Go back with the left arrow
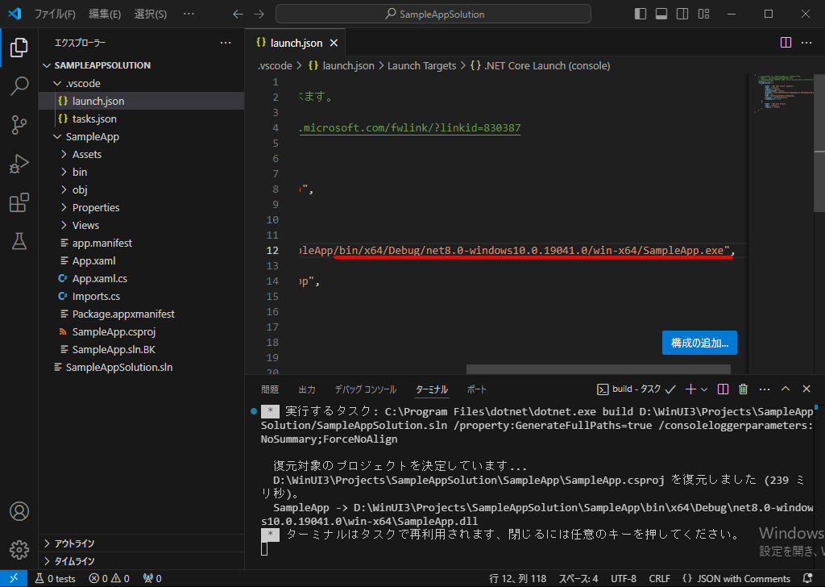The image size is (825, 587). [x=238, y=15]
